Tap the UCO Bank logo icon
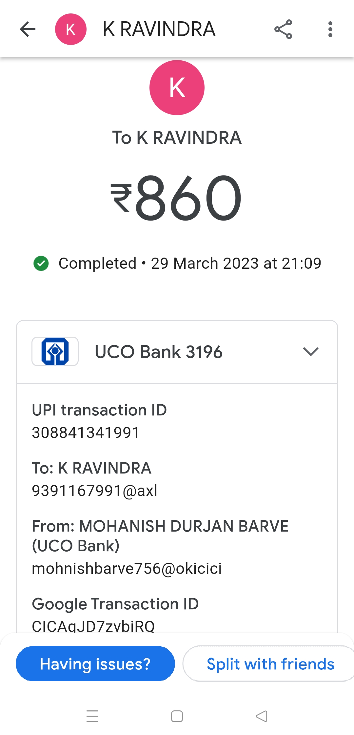 pyautogui.click(x=55, y=351)
